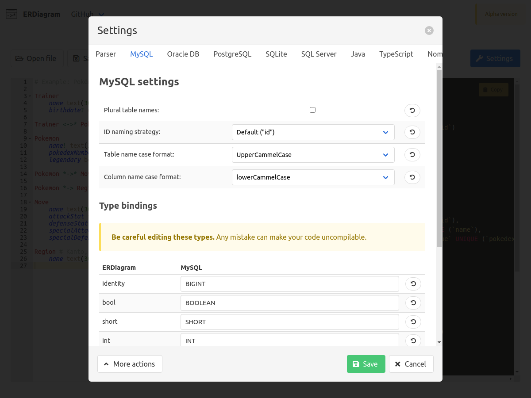Reset Column name case format
Image resolution: width=531 pixels, height=398 pixels.
(412, 177)
